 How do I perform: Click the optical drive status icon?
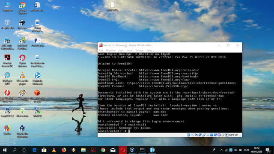click(192, 135)
